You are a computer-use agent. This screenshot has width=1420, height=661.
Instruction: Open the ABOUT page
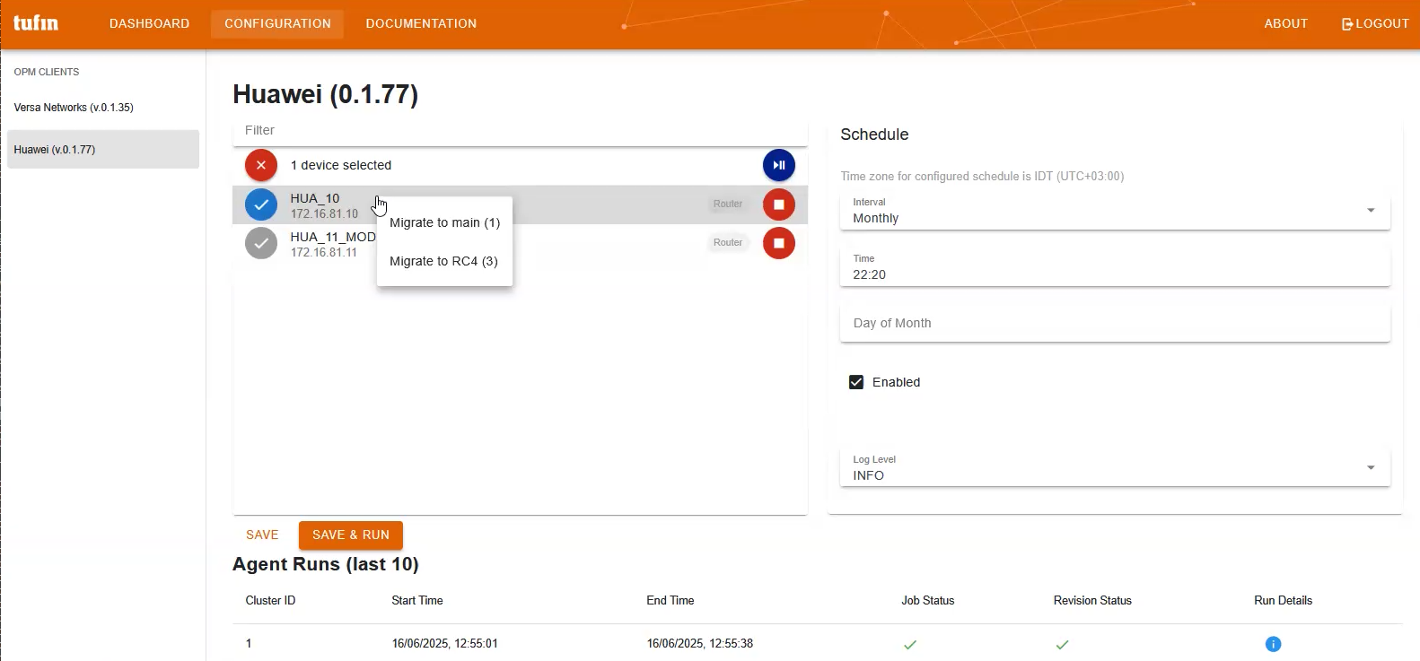tap(1285, 23)
